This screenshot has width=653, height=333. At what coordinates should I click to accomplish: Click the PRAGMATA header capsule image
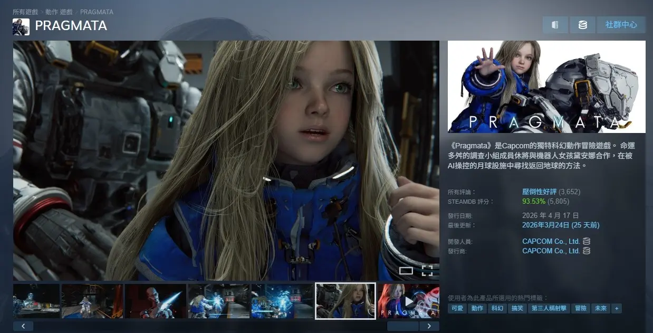[546, 87]
